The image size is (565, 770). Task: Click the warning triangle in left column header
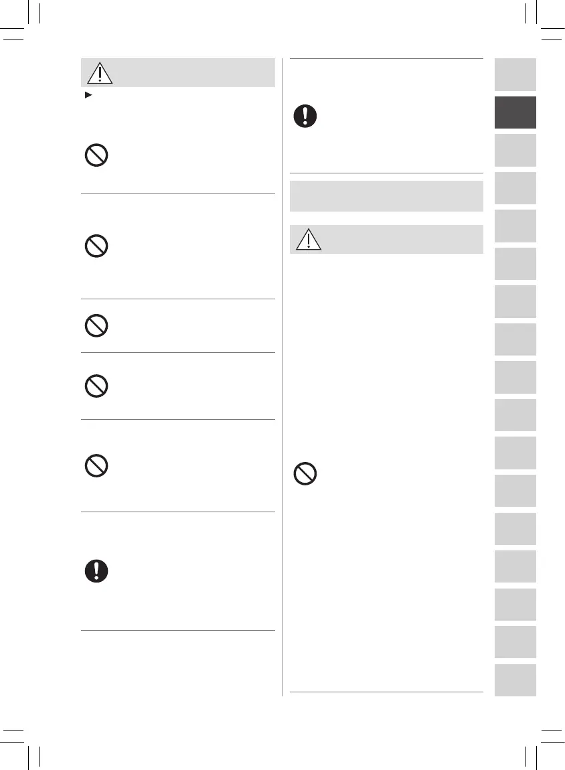(99, 72)
